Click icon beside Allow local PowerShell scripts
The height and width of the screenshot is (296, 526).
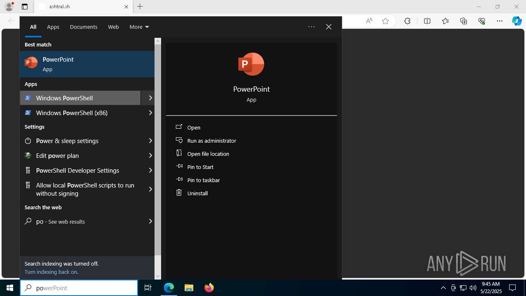point(28,185)
